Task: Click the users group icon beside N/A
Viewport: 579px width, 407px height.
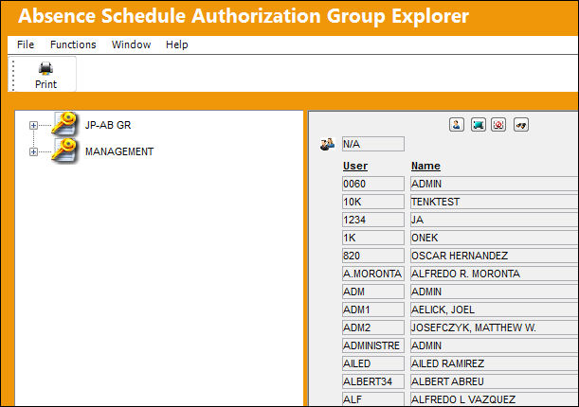Action: pyautogui.click(x=327, y=144)
